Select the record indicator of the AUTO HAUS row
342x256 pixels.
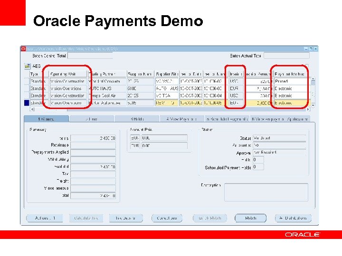(27, 88)
